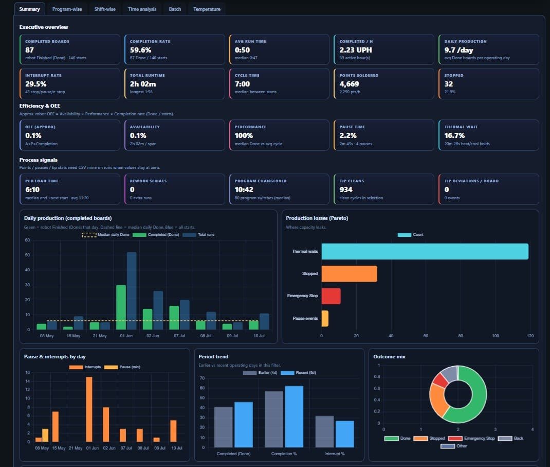
Task: Hide Earlier (4d) series in Period trend
Action: click(x=260, y=372)
